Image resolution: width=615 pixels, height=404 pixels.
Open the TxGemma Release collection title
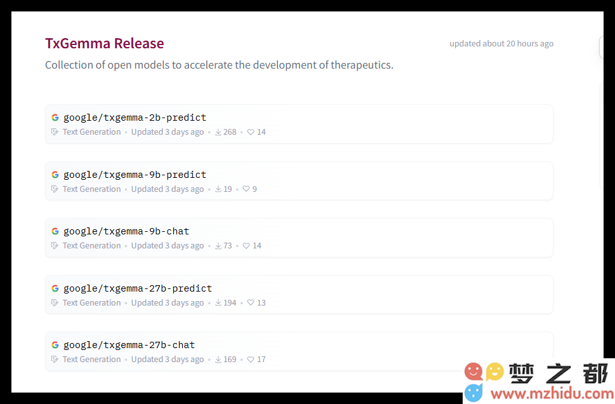coord(104,43)
